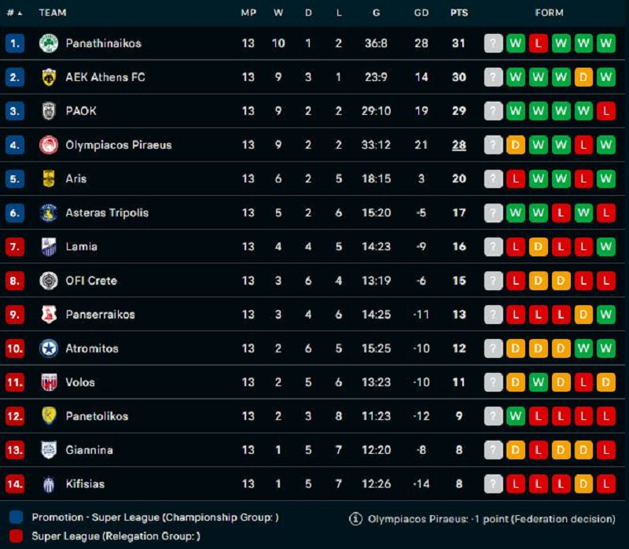629x549 pixels.
Task: Click the Panetolikos yellow crest icon
Action: pyautogui.click(x=49, y=416)
